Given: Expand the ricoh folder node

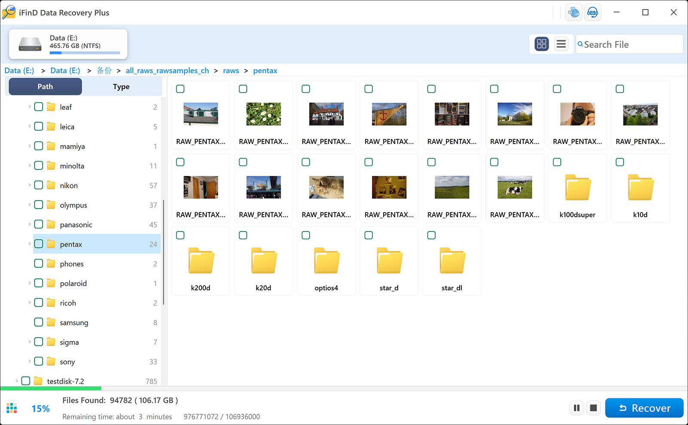Looking at the screenshot, I should click(x=30, y=303).
